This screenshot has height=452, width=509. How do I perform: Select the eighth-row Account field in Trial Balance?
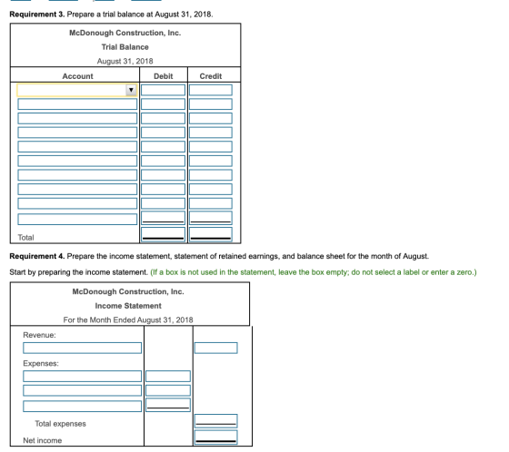77,190
